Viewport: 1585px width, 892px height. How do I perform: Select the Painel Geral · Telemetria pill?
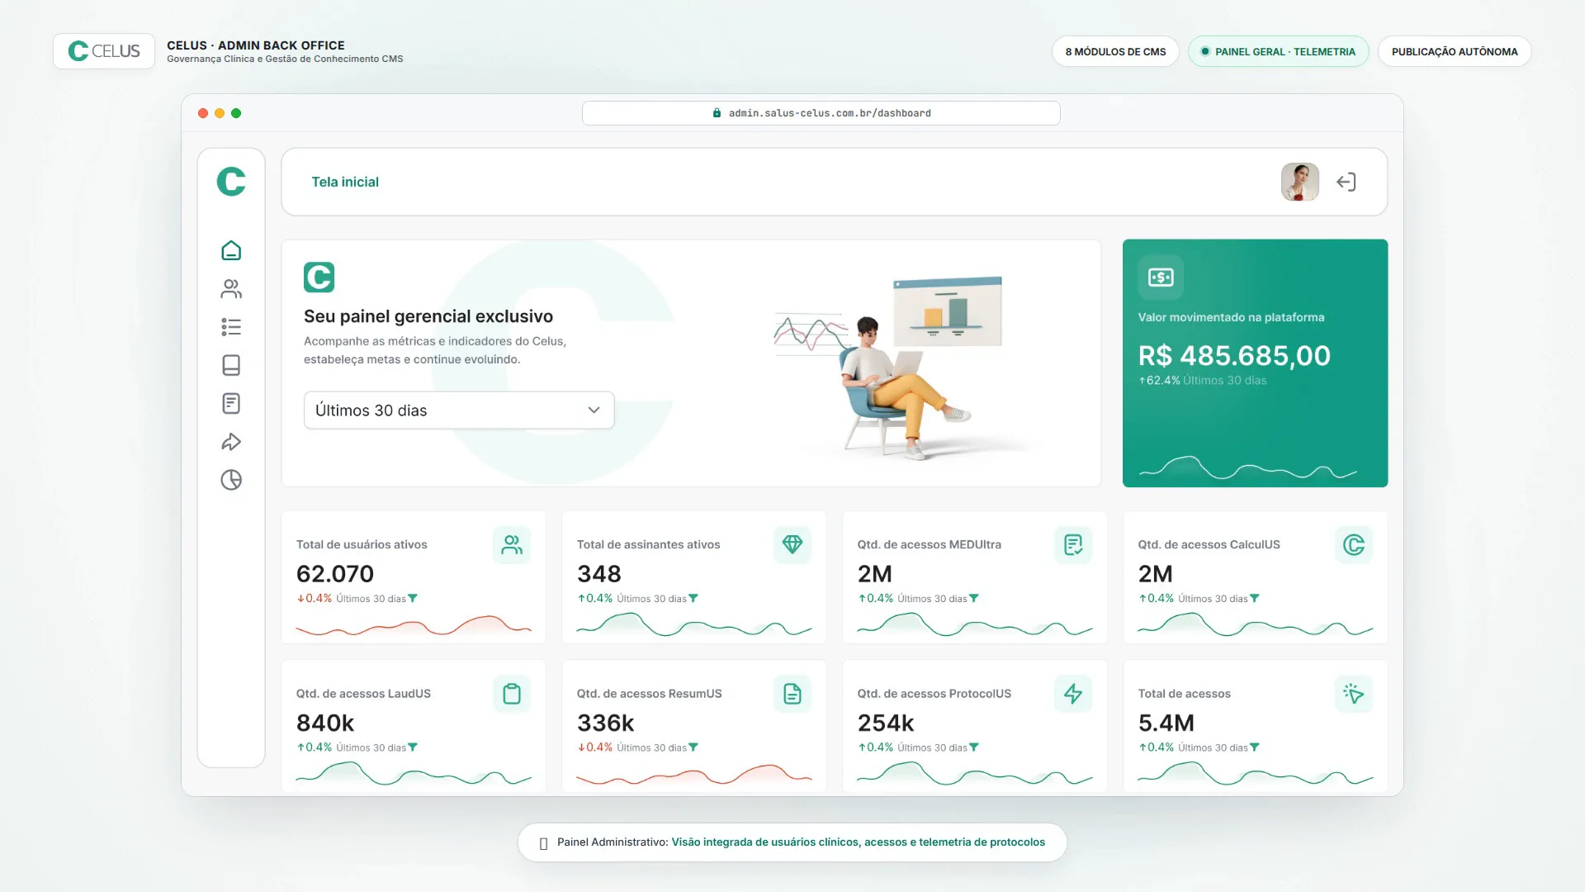pyautogui.click(x=1278, y=51)
